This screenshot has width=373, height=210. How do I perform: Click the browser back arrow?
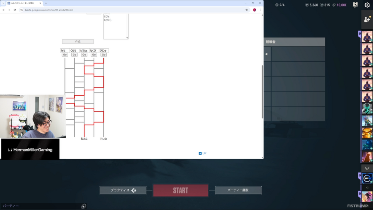(4, 10)
